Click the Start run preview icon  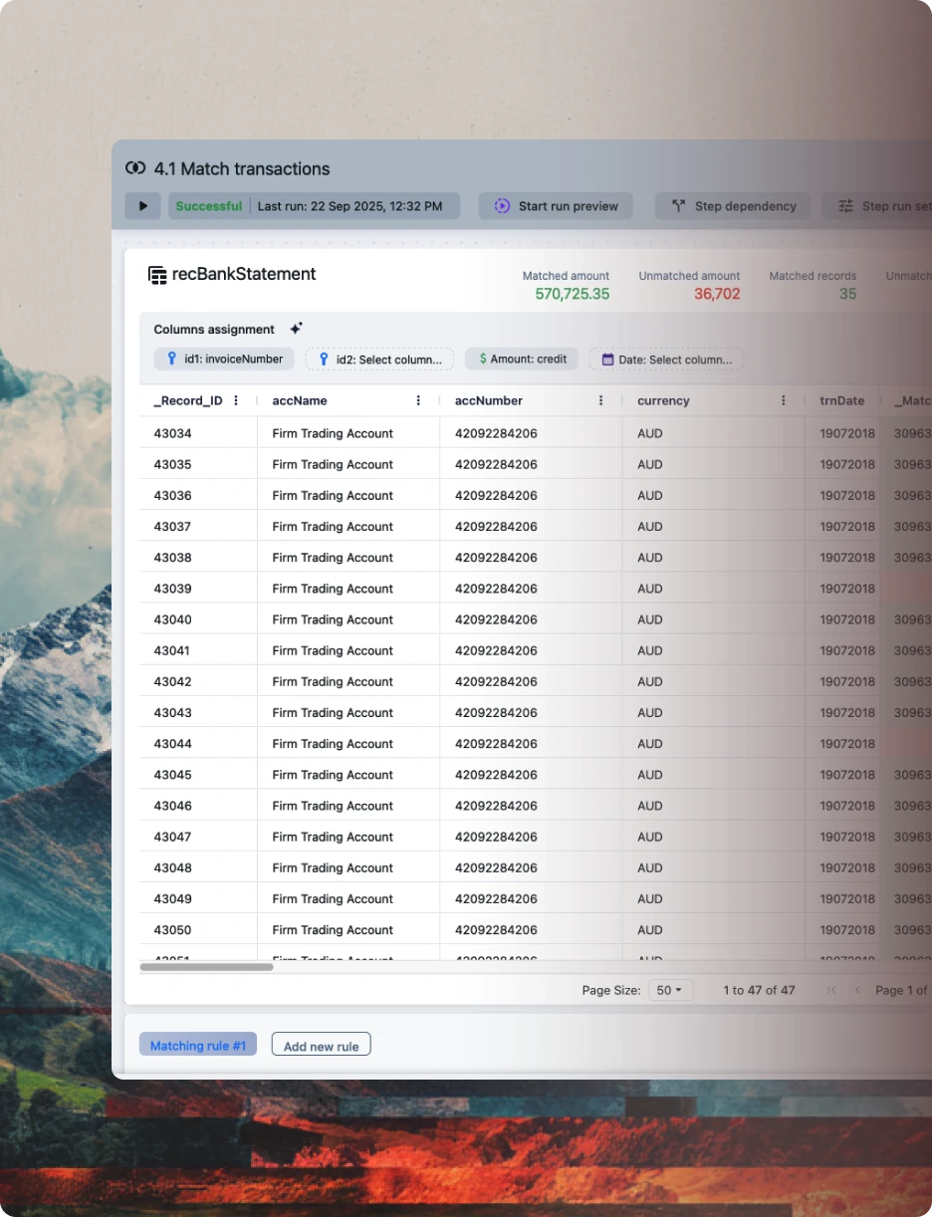point(502,206)
